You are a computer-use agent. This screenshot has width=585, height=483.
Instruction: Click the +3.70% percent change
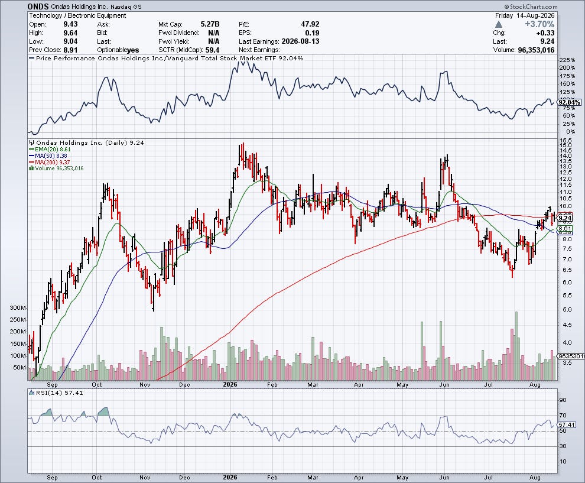(539, 24)
